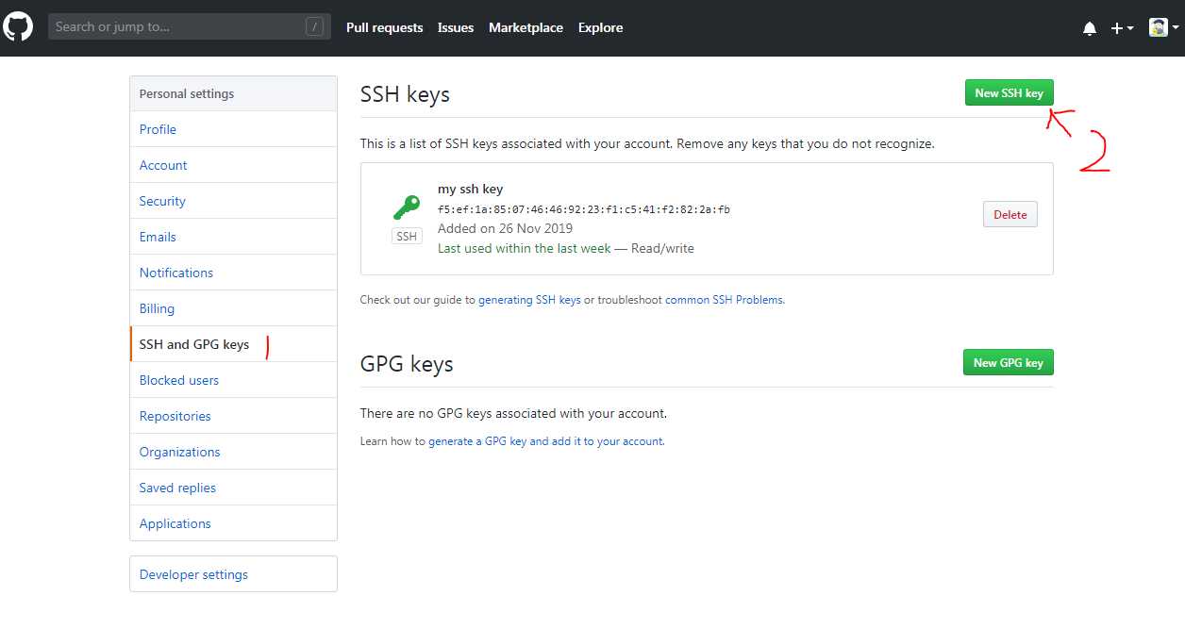Viewport: 1185px width, 629px height.
Task: Go to Pull requests in top navigation
Action: (x=384, y=27)
